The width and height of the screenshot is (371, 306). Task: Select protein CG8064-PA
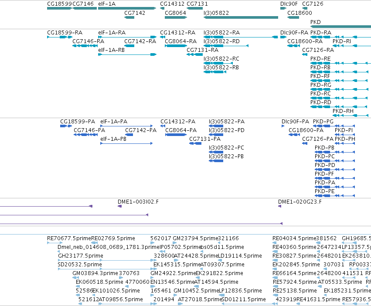pos(181,130)
